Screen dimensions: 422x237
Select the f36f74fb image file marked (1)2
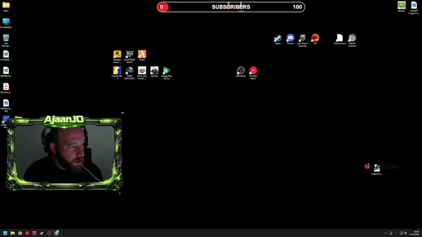[x=6, y=105]
